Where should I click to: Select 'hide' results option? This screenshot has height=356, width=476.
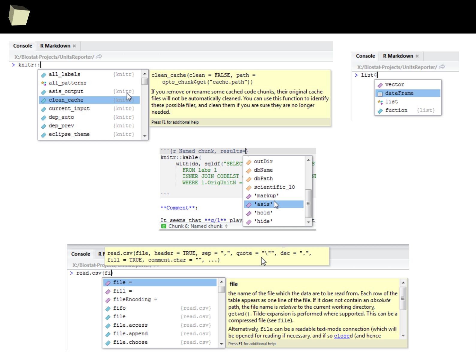[x=274, y=221]
